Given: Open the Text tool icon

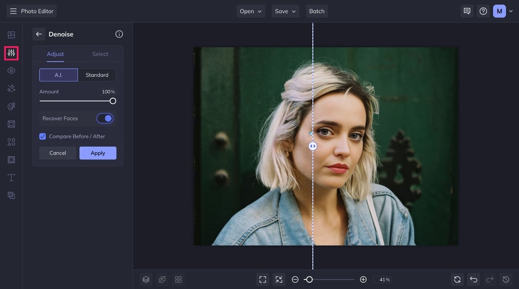Looking at the screenshot, I should coord(11,177).
